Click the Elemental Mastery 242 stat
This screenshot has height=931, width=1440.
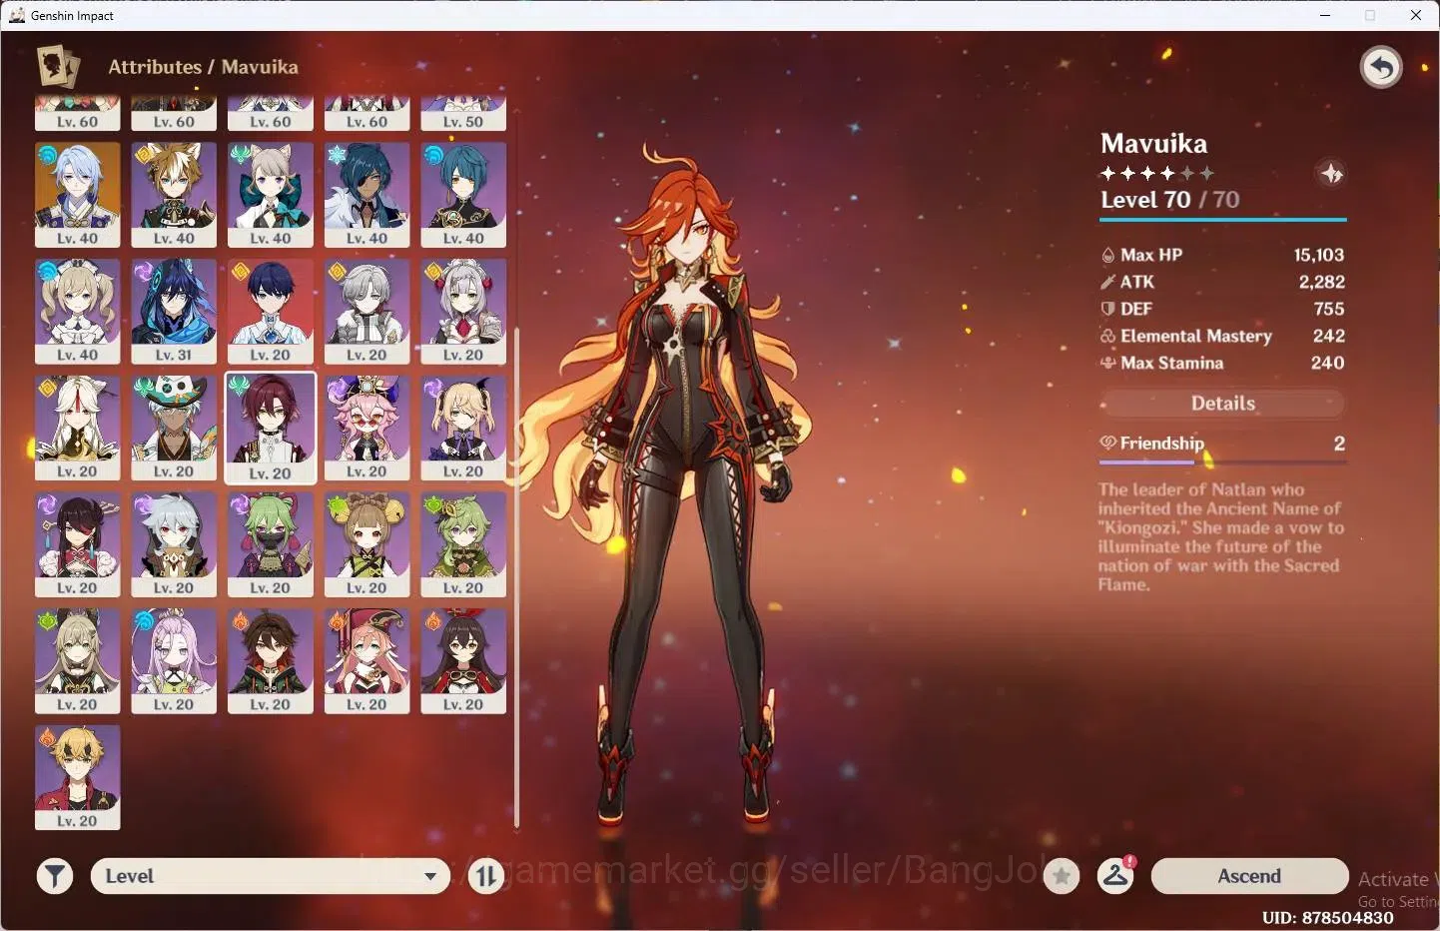click(x=1222, y=336)
